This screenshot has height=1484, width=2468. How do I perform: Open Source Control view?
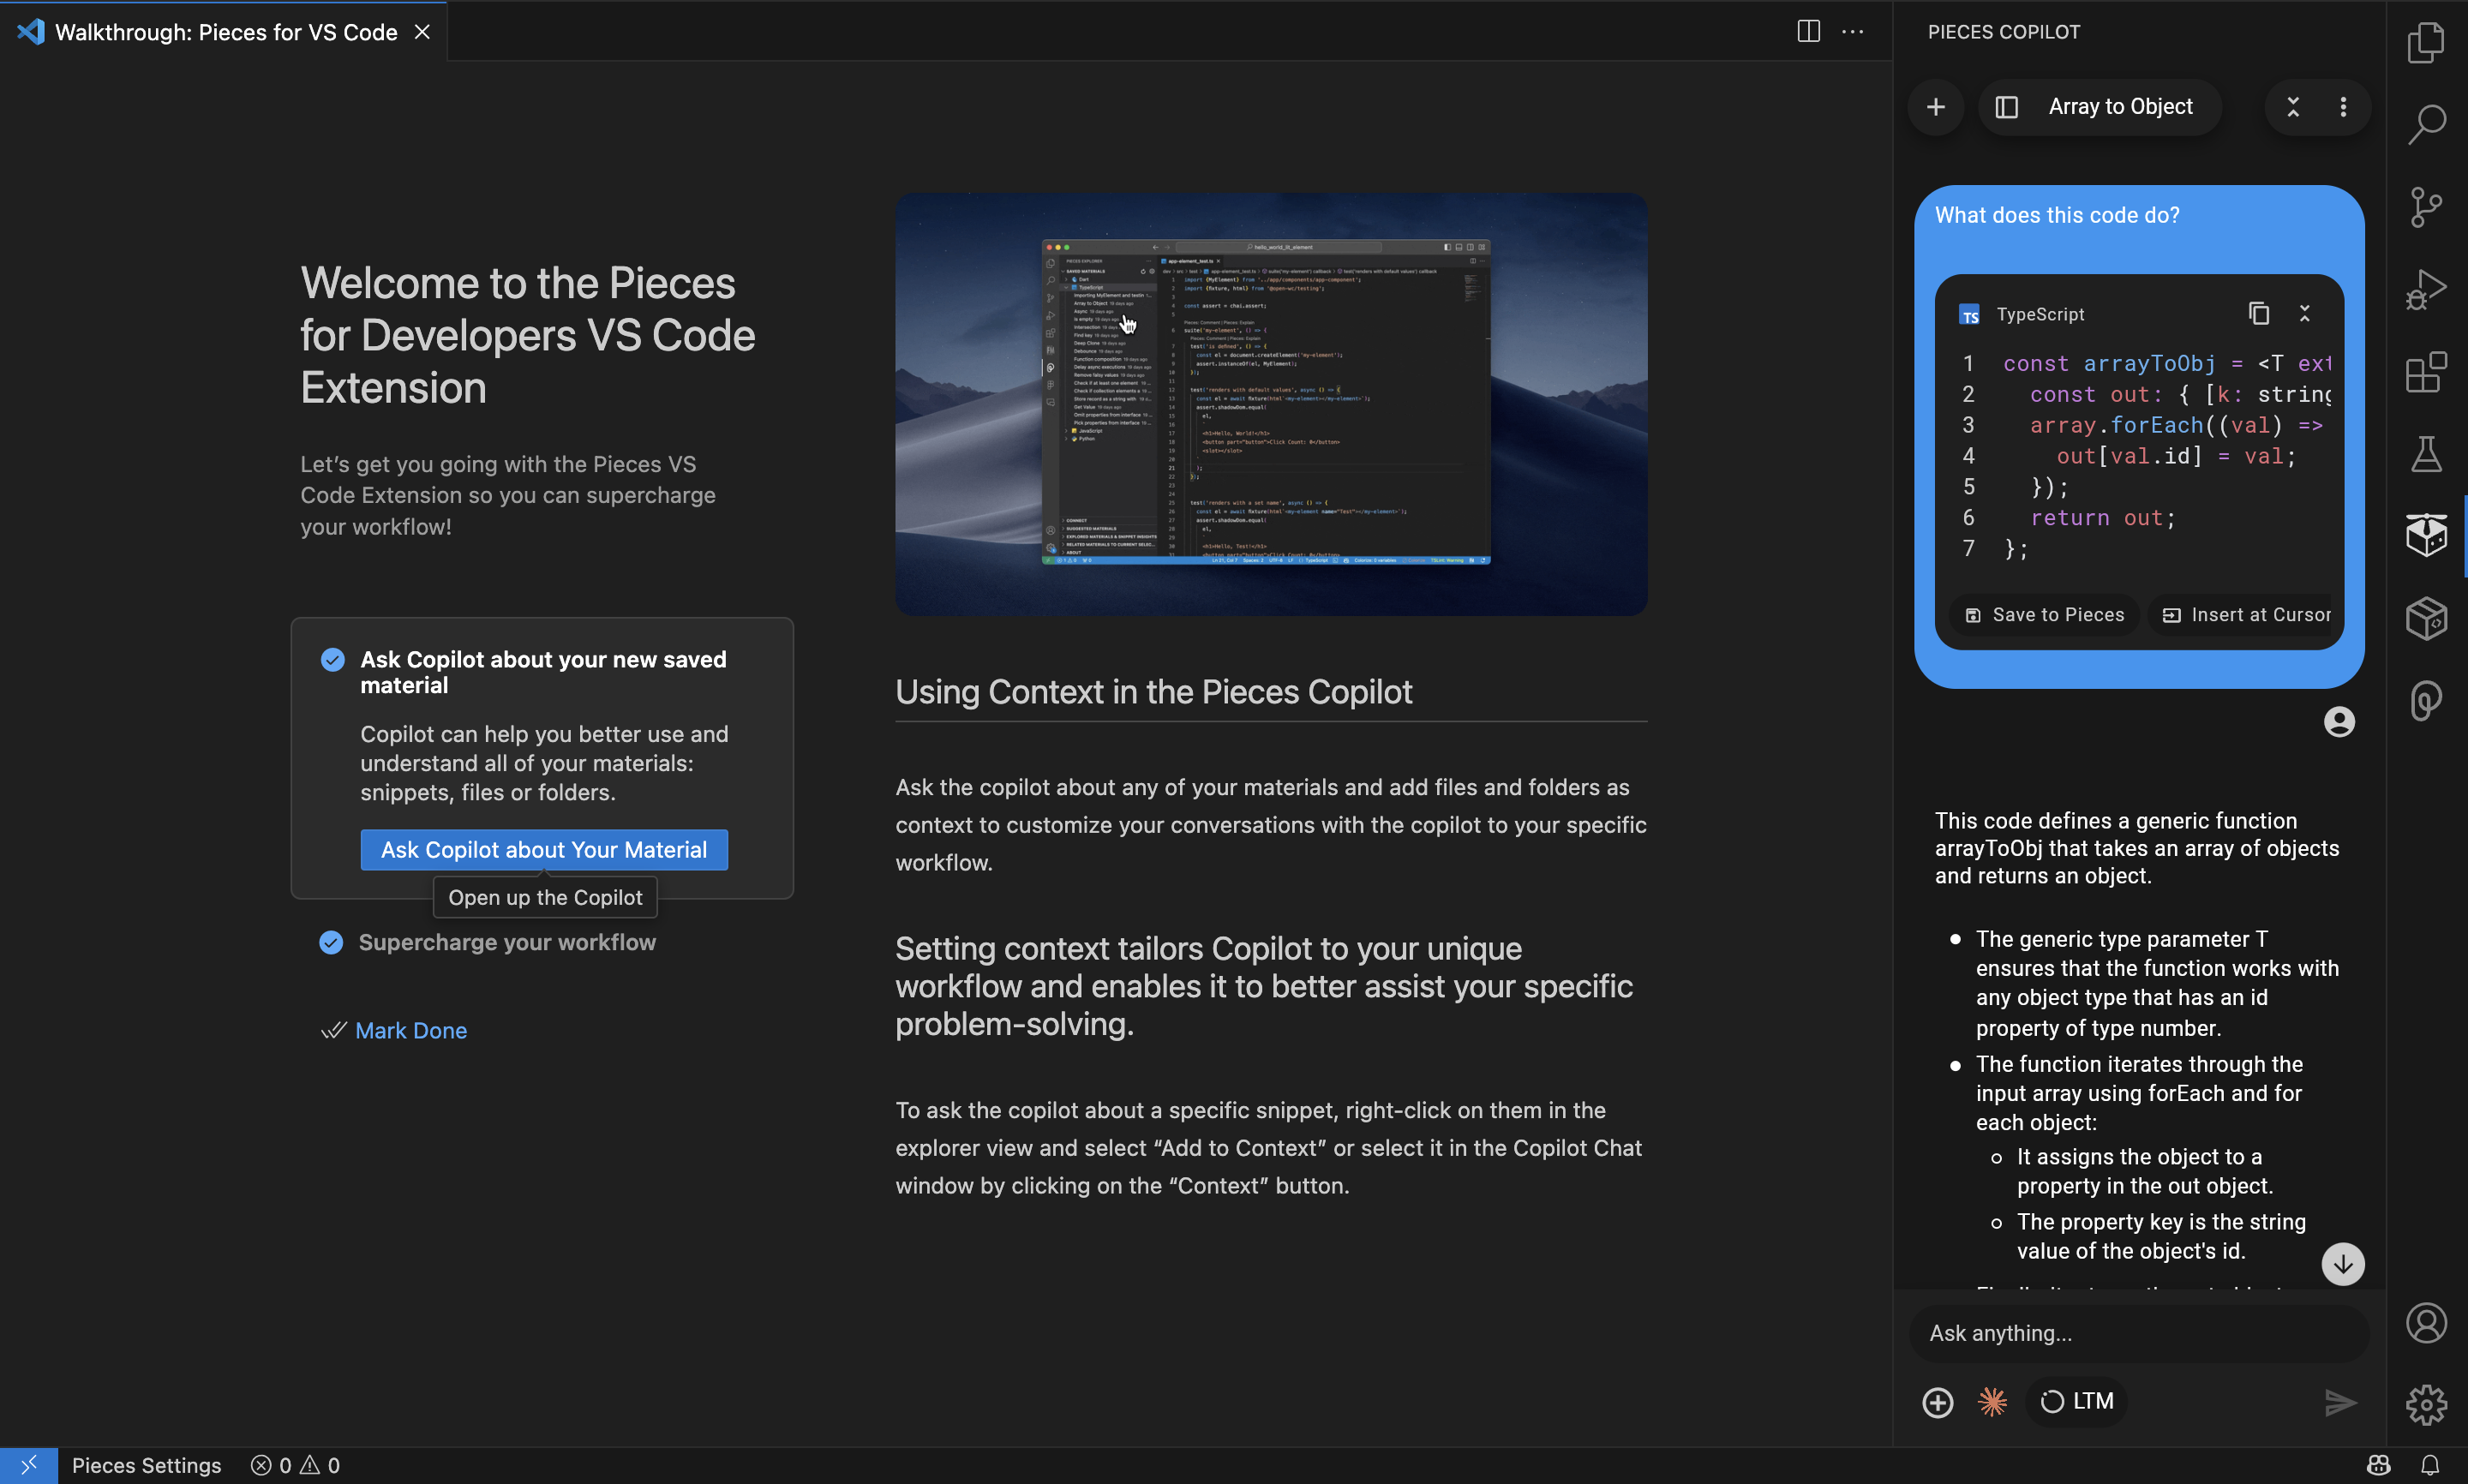[2426, 207]
